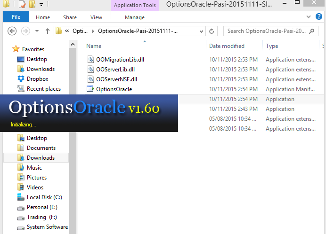Switch to the View ribbon tab

[96, 17]
